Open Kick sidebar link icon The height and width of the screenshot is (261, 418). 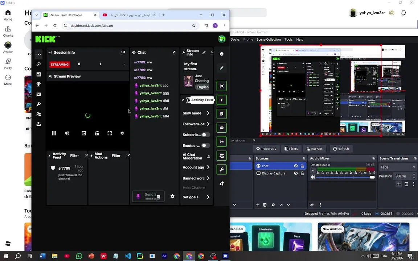(x=39, y=65)
